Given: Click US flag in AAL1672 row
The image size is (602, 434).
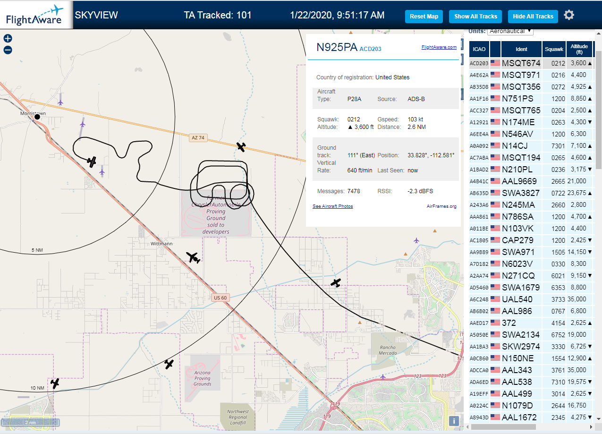Looking at the screenshot, I should pyautogui.click(x=495, y=417).
